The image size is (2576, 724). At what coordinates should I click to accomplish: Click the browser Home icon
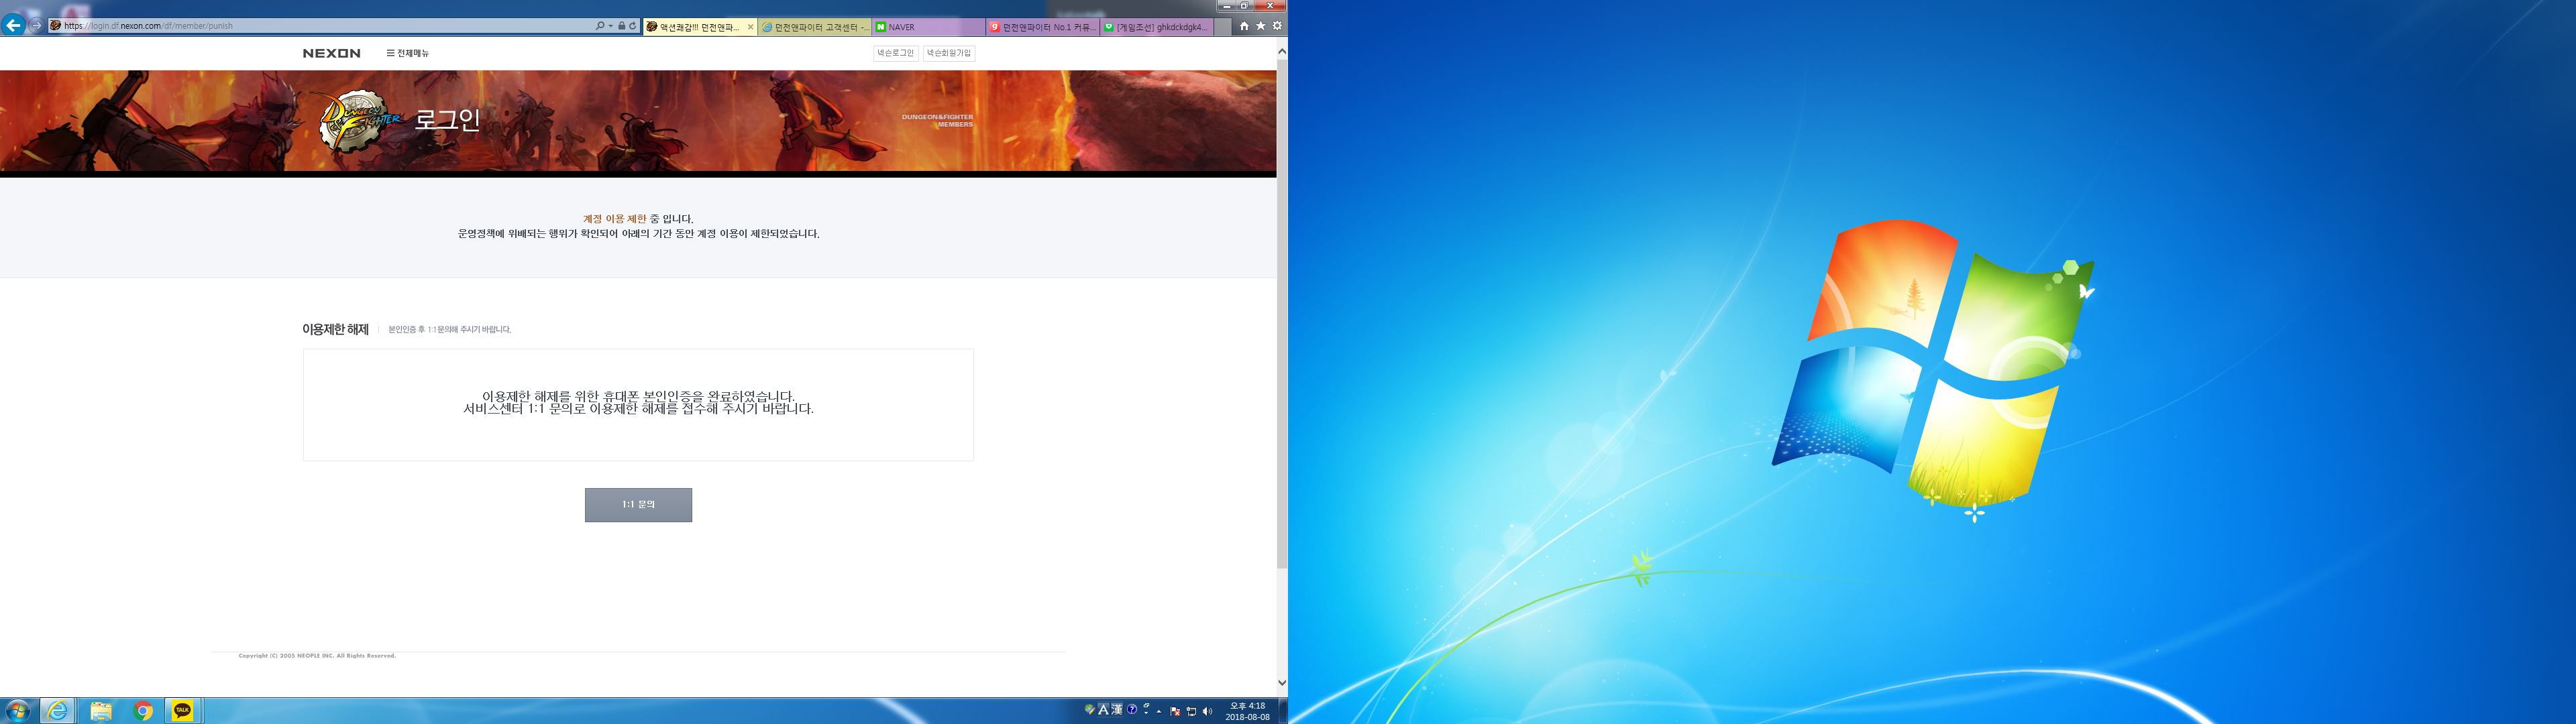tap(1244, 26)
